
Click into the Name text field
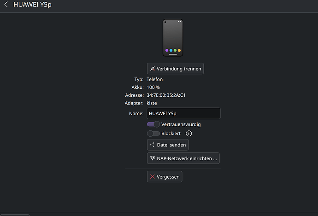183,113
